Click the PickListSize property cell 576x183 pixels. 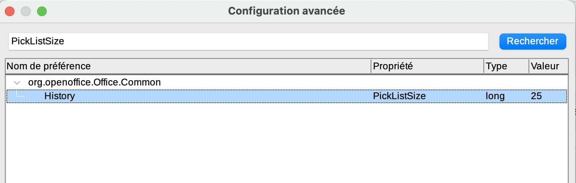[x=399, y=96]
